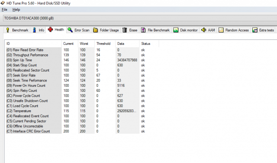
Task: Switch to the Error Scan tab
Action: click(x=79, y=30)
